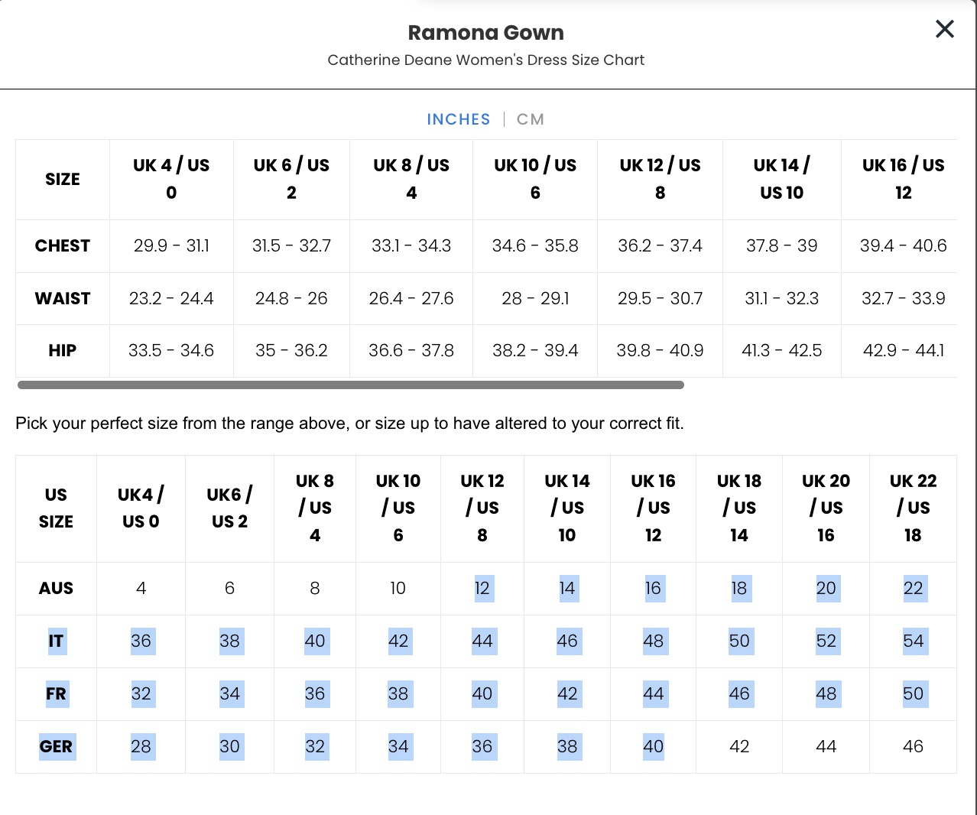
Task: Click IT size 54 cell
Action: (x=913, y=641)
